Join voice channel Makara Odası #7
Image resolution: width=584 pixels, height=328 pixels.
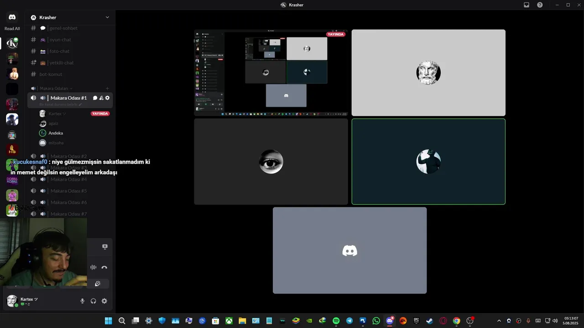pyautogui.click(x=69, y=214)
